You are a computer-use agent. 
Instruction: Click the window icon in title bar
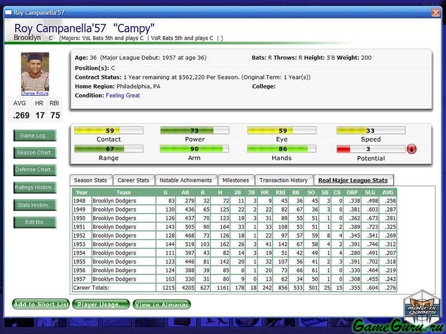[x=8, y=12]
